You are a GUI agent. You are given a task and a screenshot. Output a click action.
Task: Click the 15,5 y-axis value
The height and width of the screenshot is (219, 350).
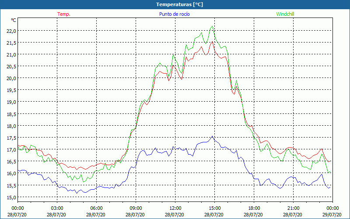click(x=12, y=185)
